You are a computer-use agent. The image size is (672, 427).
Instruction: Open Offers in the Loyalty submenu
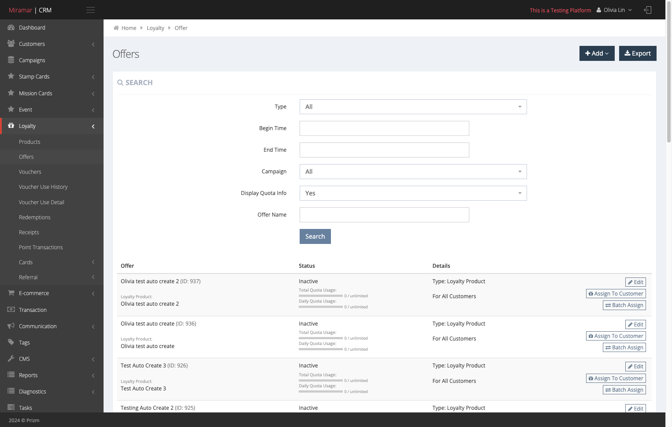(26, 157)
